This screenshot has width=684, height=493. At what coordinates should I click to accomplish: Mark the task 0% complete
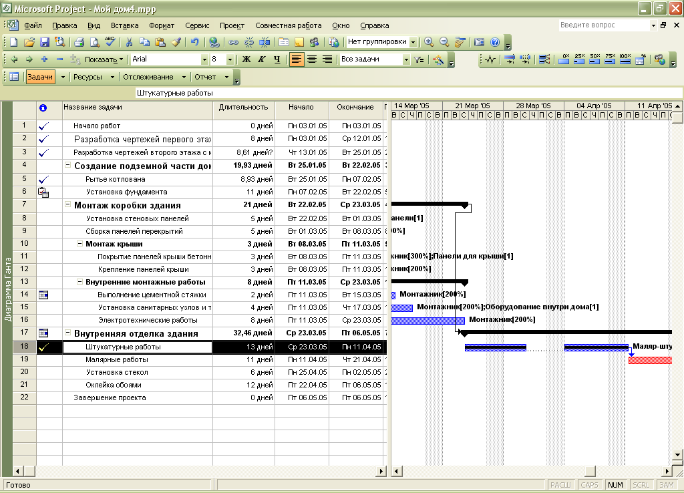564,59
